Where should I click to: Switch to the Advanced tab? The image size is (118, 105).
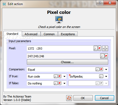click(31, 34)
